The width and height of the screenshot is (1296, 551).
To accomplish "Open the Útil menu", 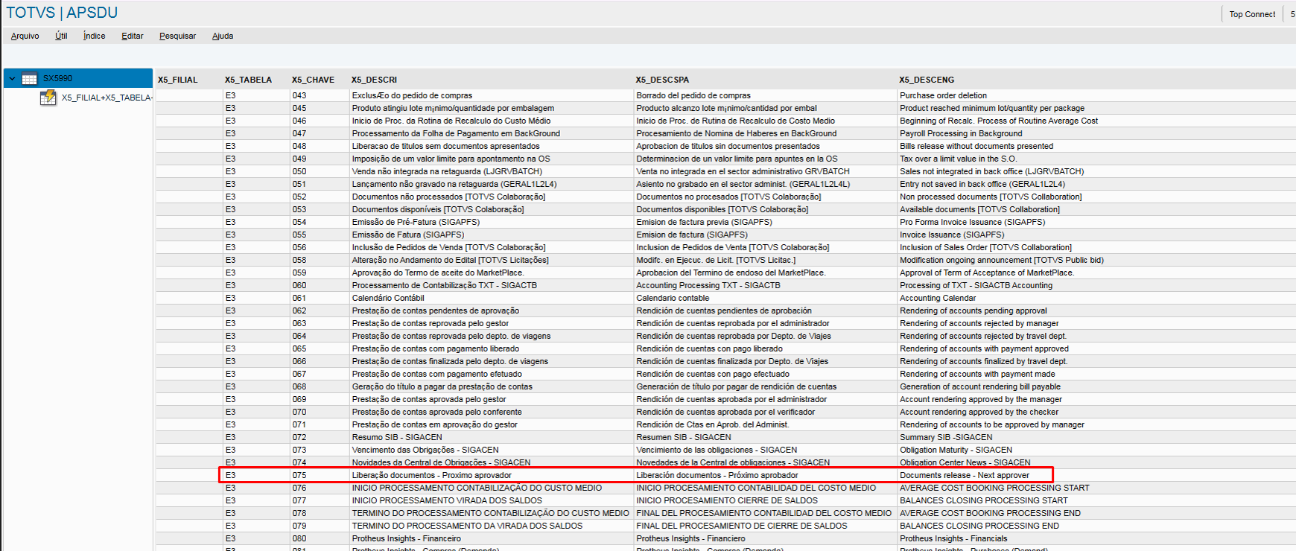I will click(x=61, y=36).
